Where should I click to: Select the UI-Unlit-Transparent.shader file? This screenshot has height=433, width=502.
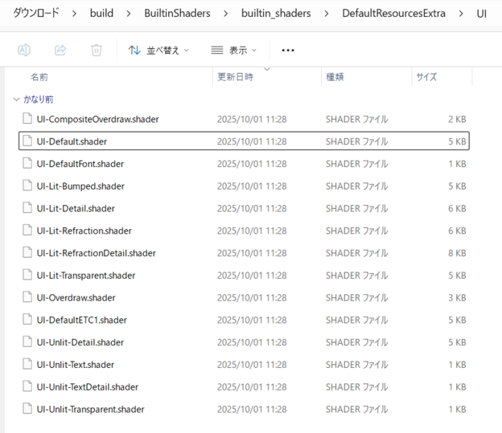coord(90,409)
